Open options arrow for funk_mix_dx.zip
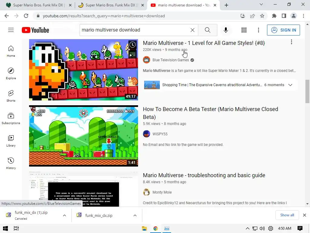The image size is (310, 233). click(135, 215)
